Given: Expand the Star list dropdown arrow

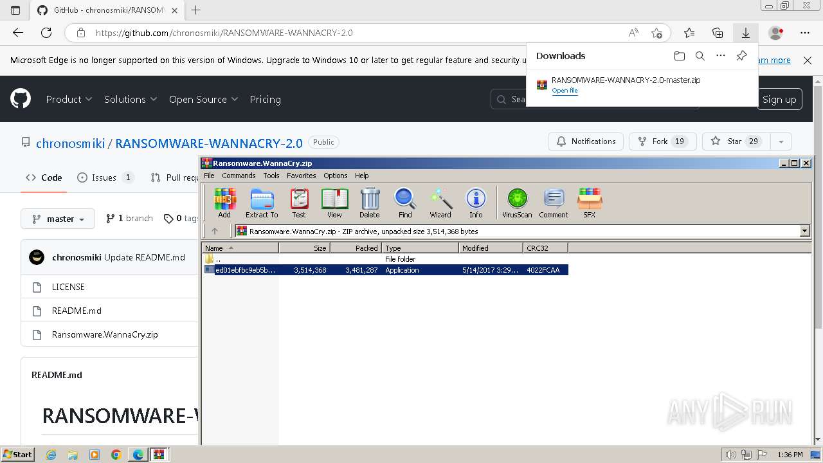Looking at the screenshot, I should 781,141.
